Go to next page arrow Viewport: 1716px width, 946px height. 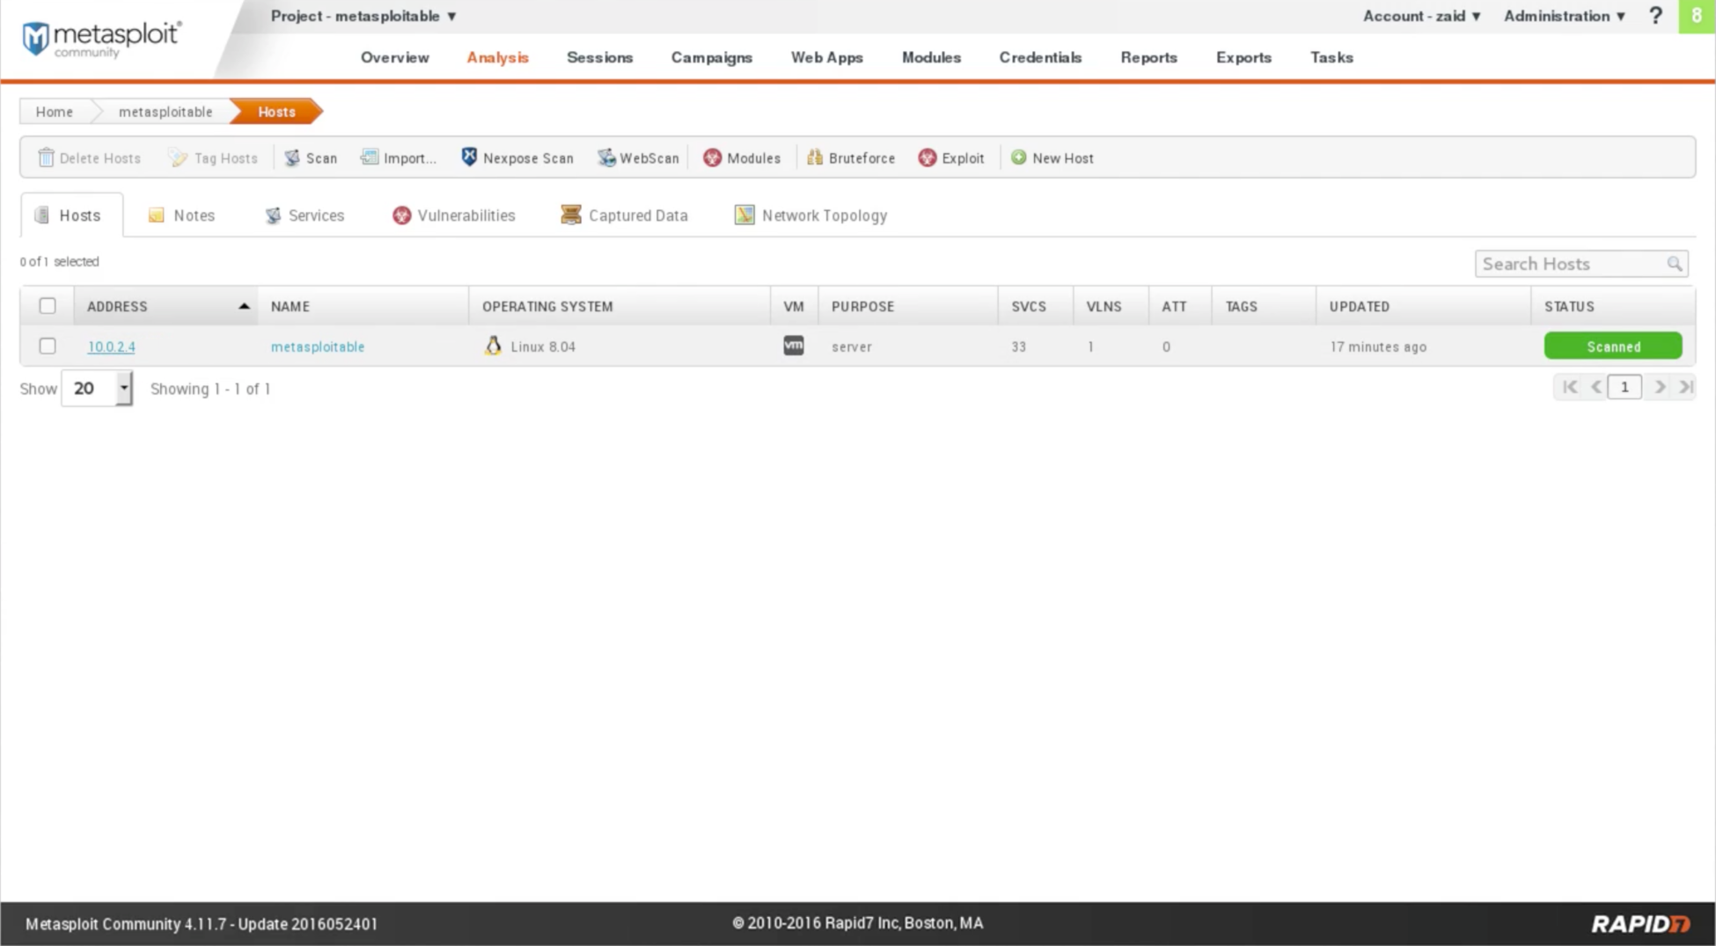tap(1660, 387)
